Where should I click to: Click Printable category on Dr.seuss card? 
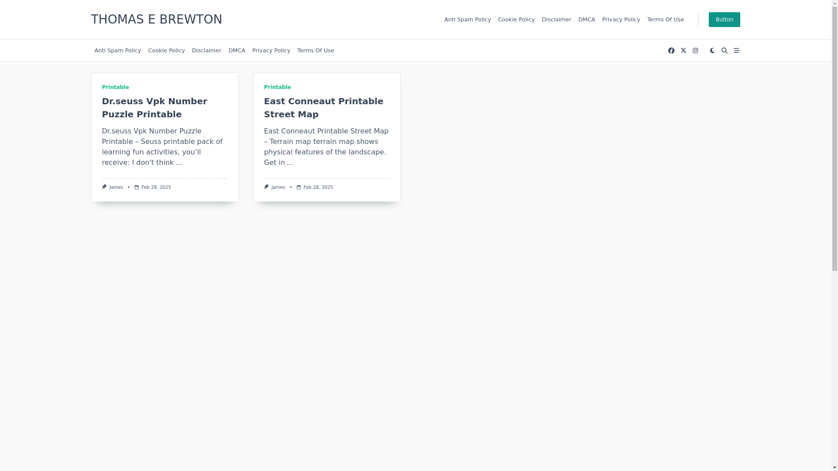115,87
